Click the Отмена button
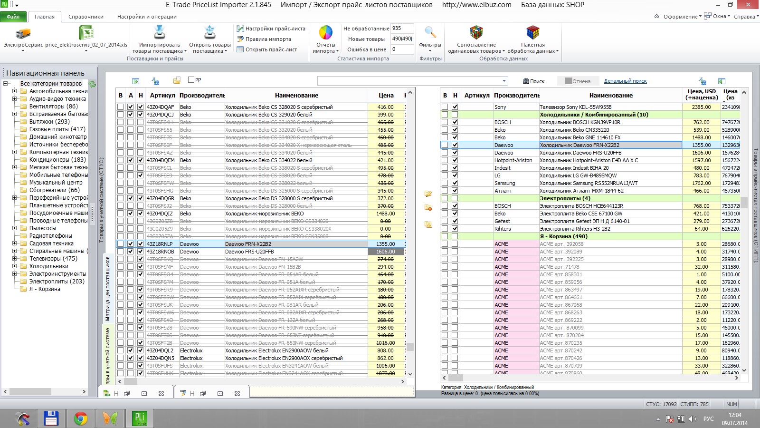This screenshot has width=760, height=428. (578, 81)
